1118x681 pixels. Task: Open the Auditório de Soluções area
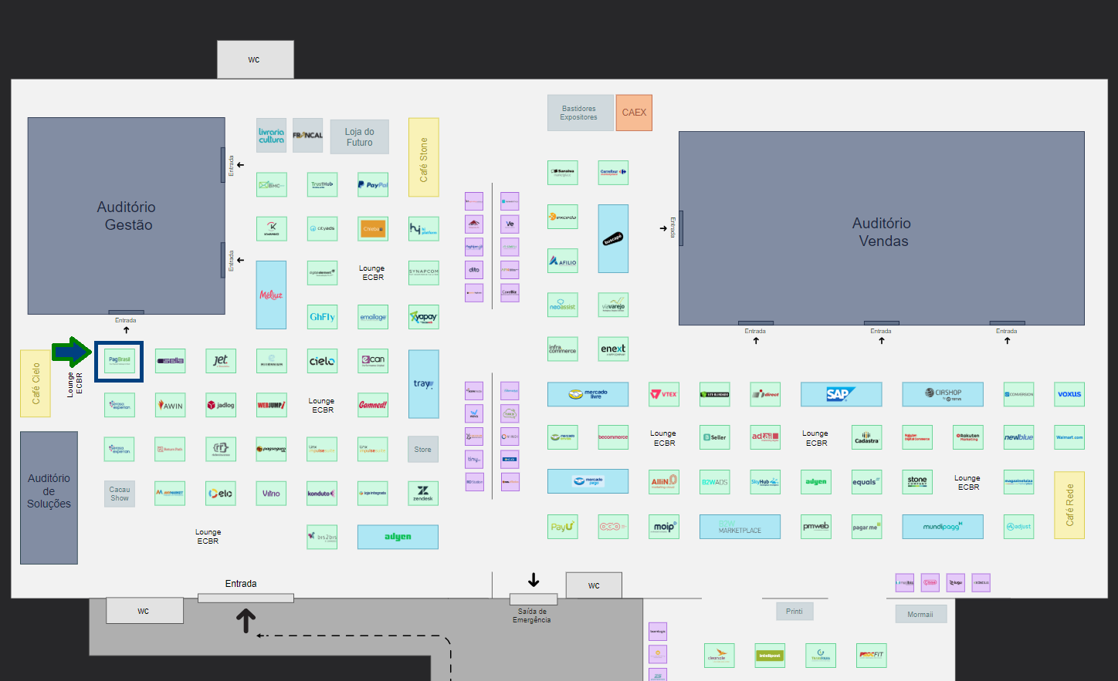tap(49, 498)
